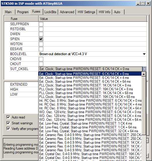Screen dimensions: 152x161
Task: Pick WD. Osc. 128 kHz + 64 ms
Action: (x=90, y=120)
